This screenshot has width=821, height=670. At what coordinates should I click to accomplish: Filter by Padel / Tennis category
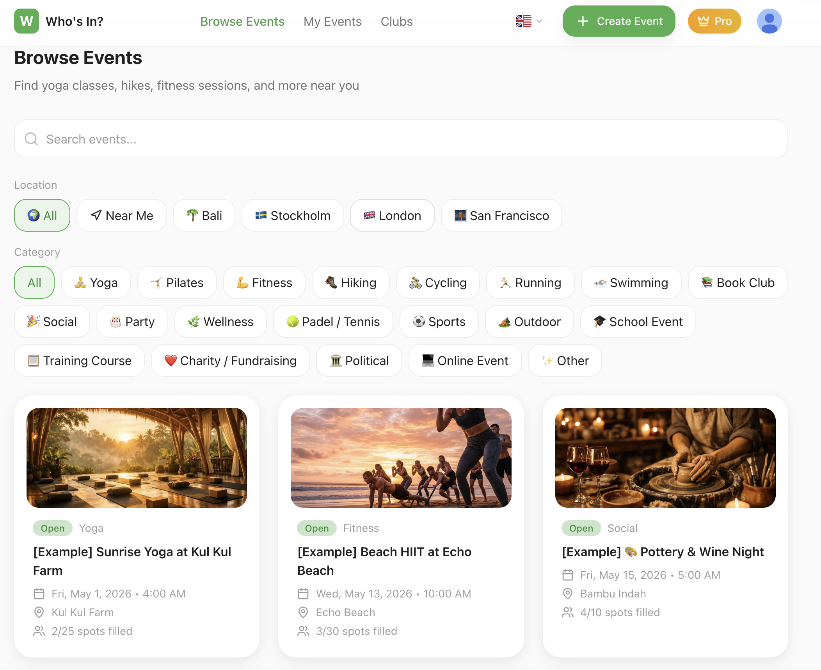tap(333, 321)
